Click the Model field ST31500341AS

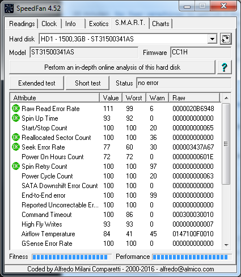click(84, 52)
